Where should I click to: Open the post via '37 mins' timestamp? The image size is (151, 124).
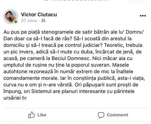tap(29, 21)
